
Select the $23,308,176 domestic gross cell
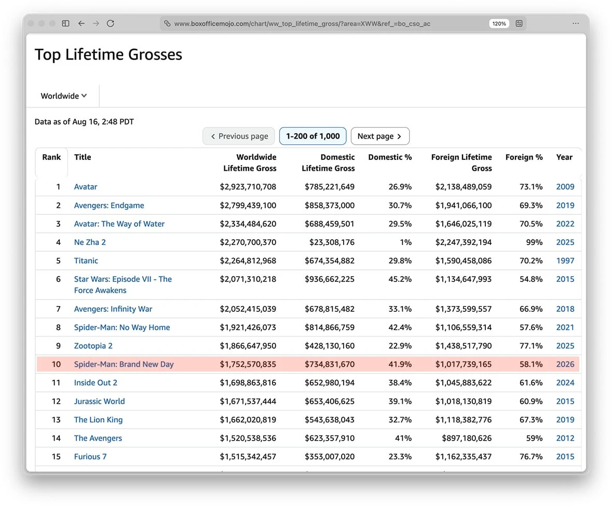coord(332,242)
